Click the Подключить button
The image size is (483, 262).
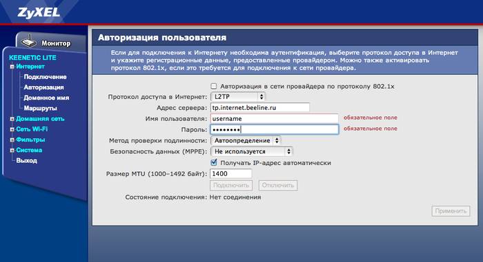[x=231, y=185]
